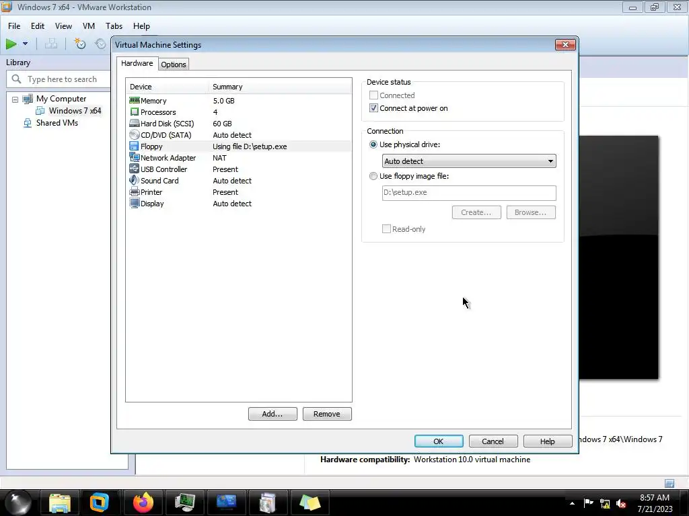Toggle the Read-only checkbox
This screenshot has height=516, width=689.
click(x=386, y=228)
